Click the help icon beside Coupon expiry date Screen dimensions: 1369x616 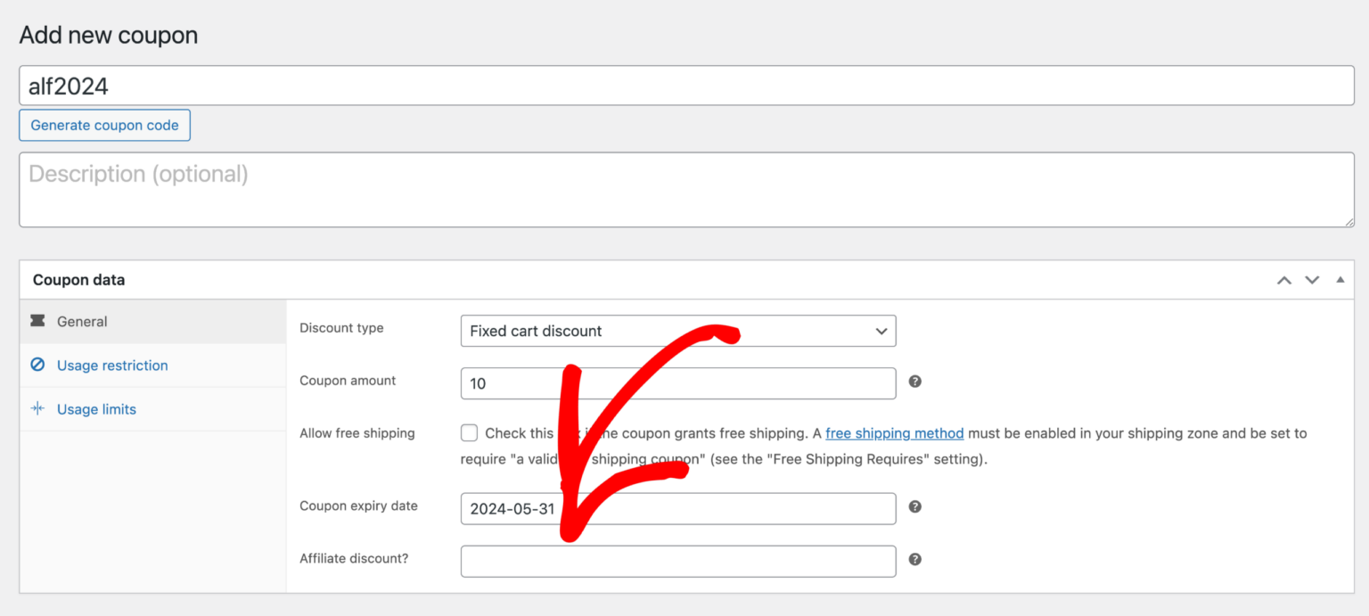(914, 506)
